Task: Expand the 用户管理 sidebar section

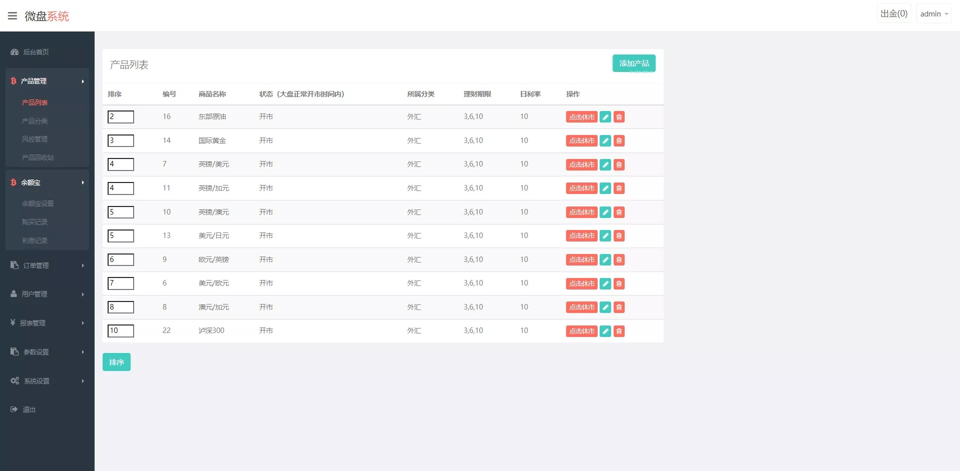Action: click(x=47, y=294)
